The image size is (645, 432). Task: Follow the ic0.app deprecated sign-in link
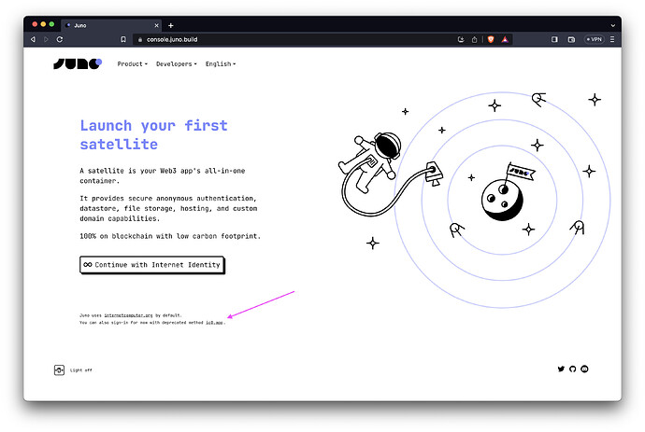click(x=214, y=323)
